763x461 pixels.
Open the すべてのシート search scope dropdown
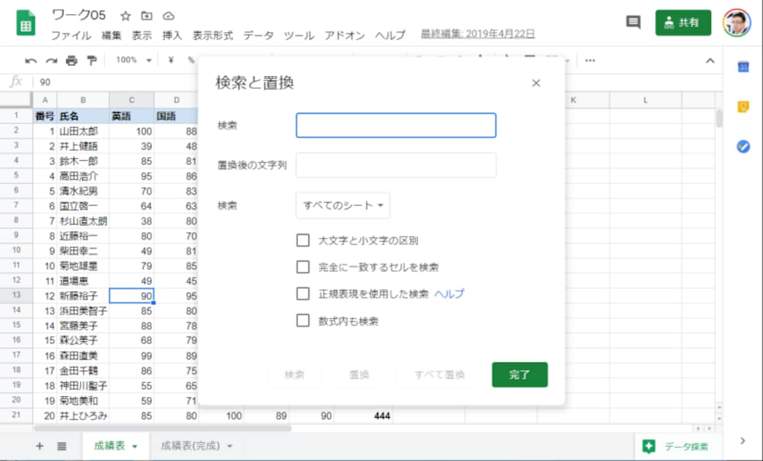click(343, 206)
